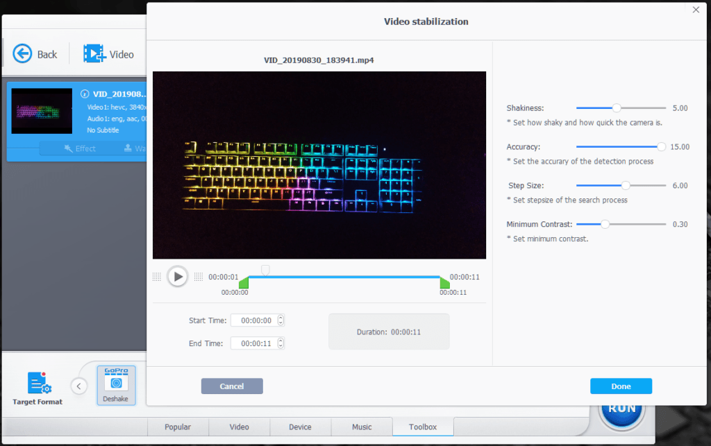Image resolution: width=711 pixels, height=446 pixels.
Task: Click the Done button
Action: [x=621, y=386]
